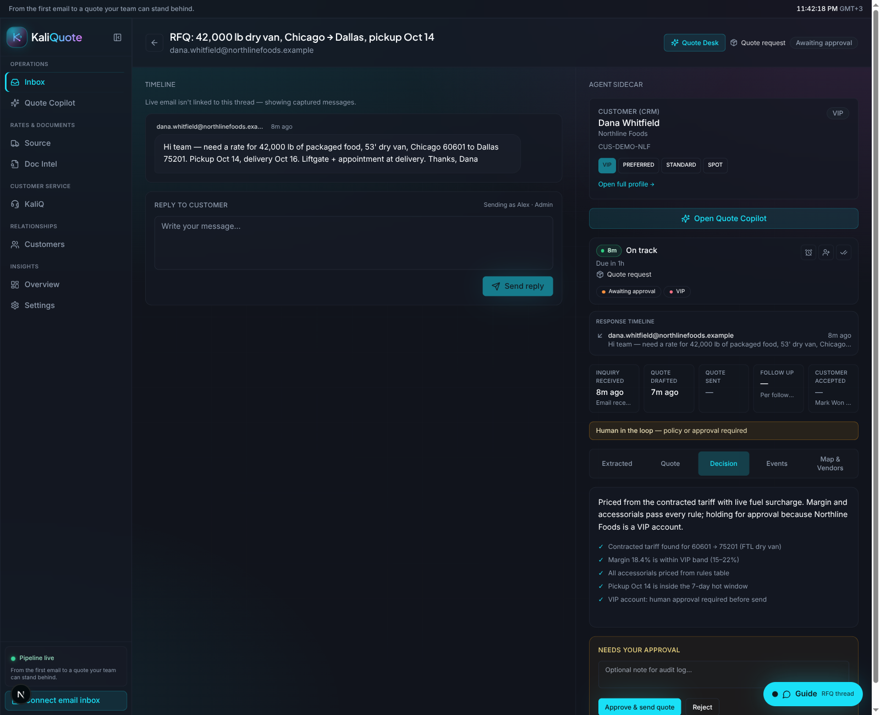This screenshot has width=880, height=715.
Task: Select the STANDARD tier chip
Action: pyautogui.click(x=681, y=165)
